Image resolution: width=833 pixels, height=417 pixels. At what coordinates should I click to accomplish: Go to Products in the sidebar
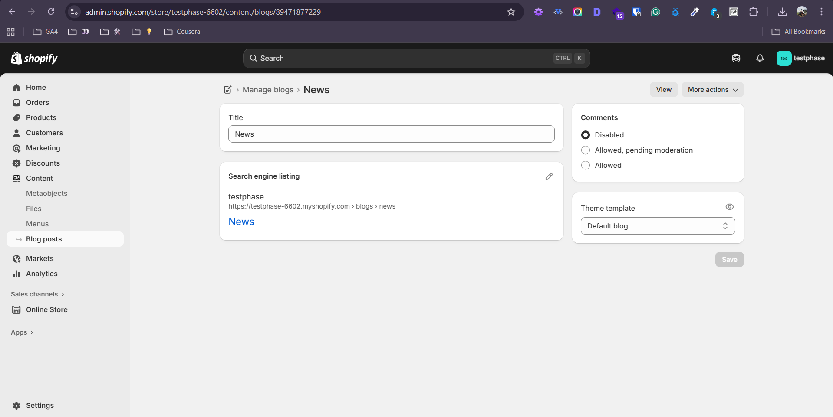pos(41,117)
